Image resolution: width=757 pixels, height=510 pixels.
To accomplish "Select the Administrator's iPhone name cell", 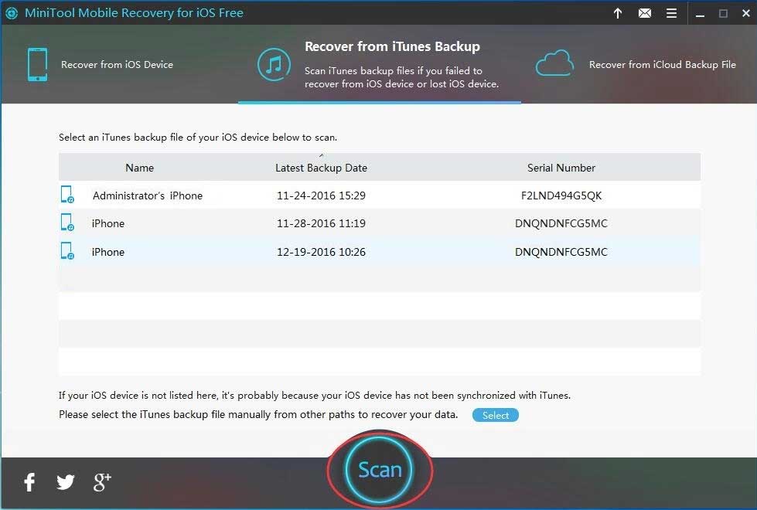I will pyautogui.click(x=147, y=195).
